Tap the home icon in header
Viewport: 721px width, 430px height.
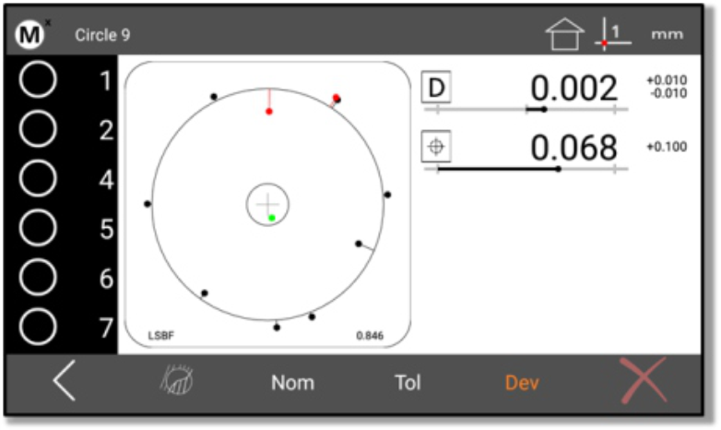pyautogui.click(x=564, y=34)
